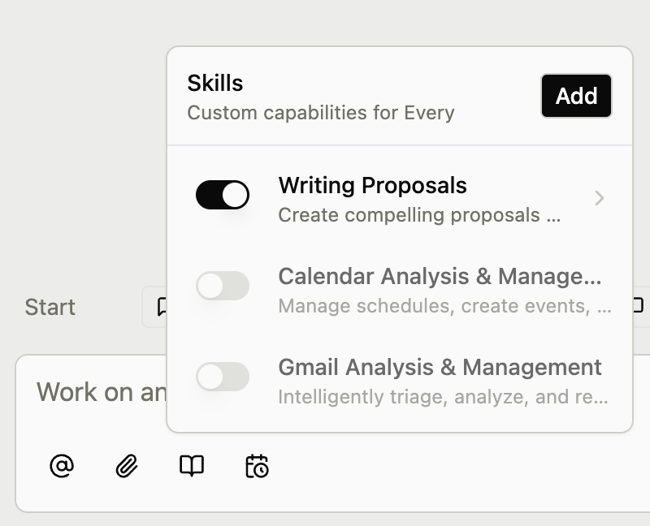Switch on the Gmail Analysis & Management skill
The width and height of the screenshot is (650, 526).
[223, 376]
